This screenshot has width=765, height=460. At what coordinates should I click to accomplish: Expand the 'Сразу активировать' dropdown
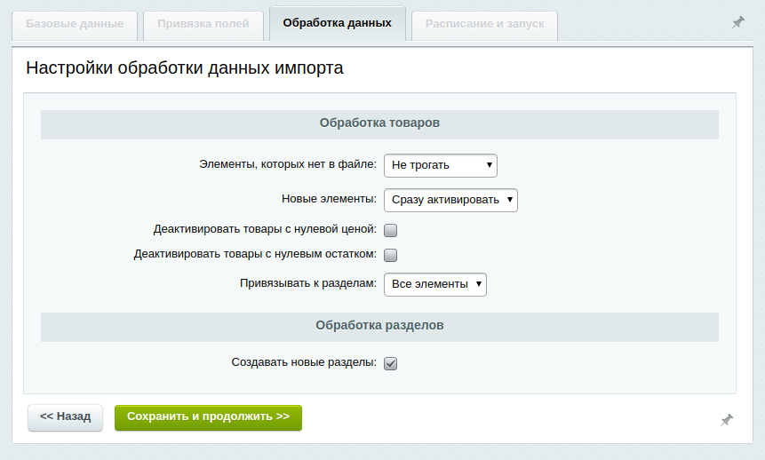click(450, 200)
